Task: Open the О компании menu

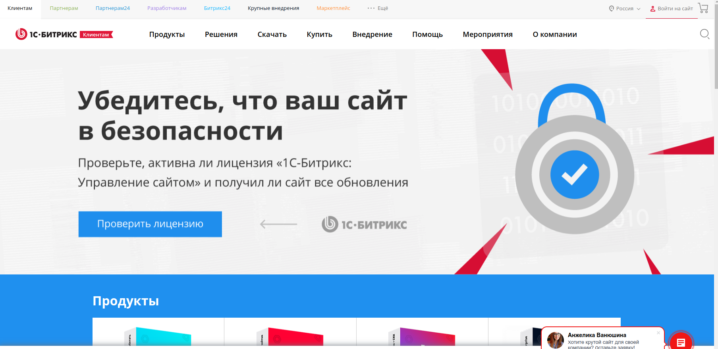Action: pyautogui.click(x=555, y=35)
